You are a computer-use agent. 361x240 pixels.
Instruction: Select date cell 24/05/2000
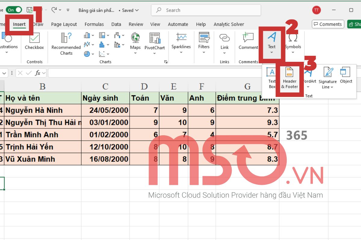(105, 110)
